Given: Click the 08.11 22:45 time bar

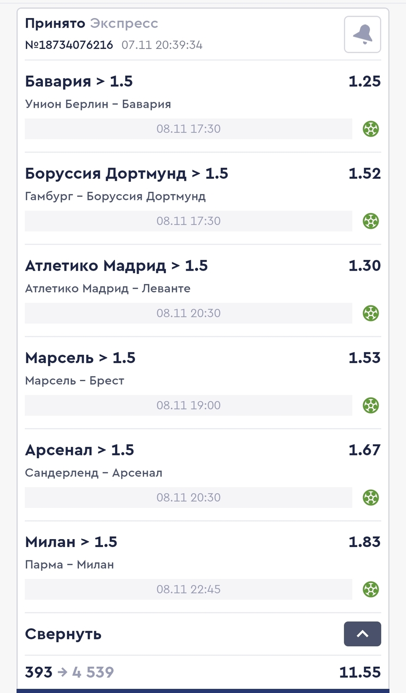Looking at the screenshot, I should (x=188, y=590).
